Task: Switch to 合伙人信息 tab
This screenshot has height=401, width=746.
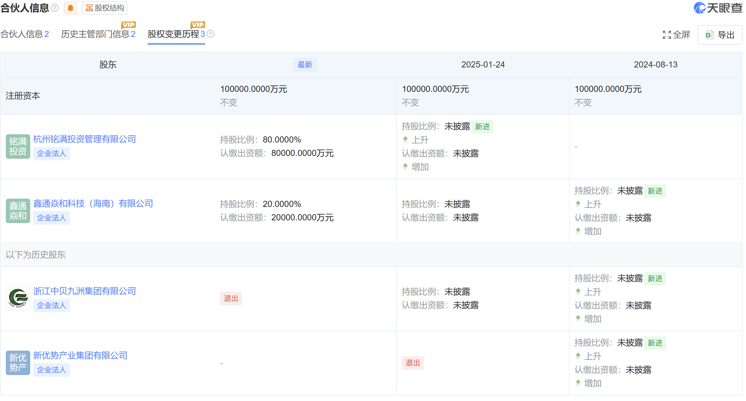Action: point(24,34)
